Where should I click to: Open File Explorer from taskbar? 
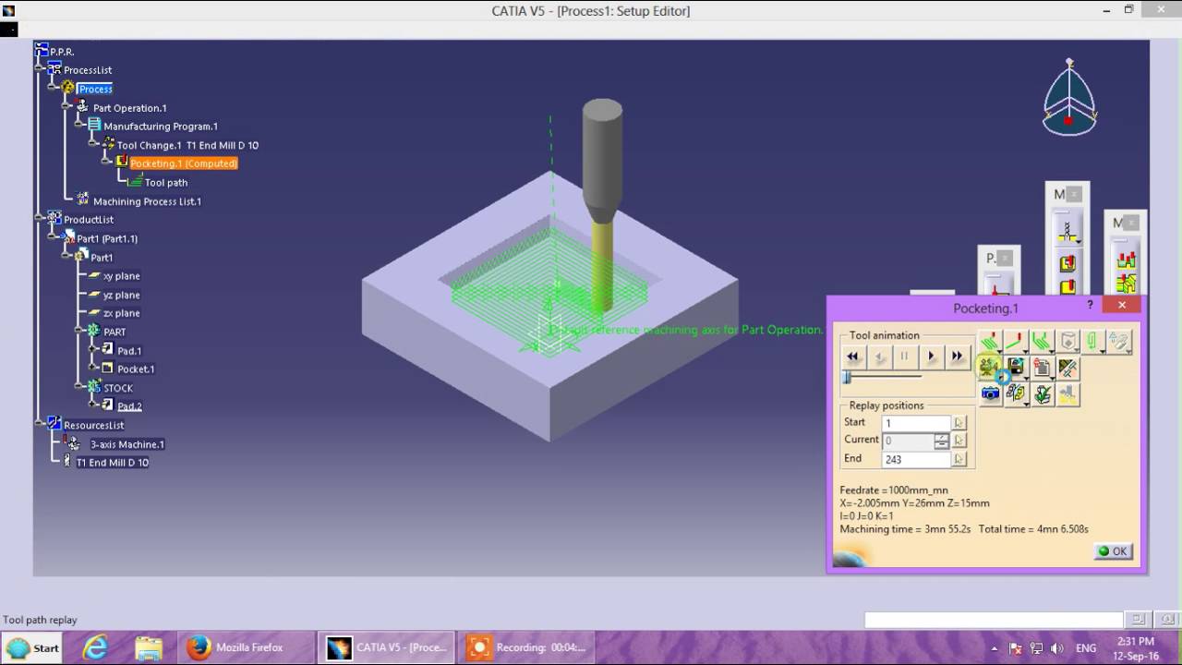tap(148, 647)
